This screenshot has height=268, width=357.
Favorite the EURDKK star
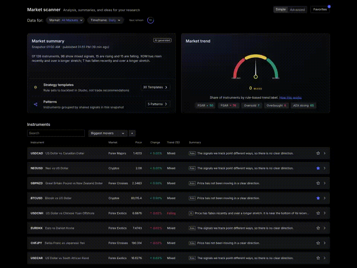pos(318,228)
